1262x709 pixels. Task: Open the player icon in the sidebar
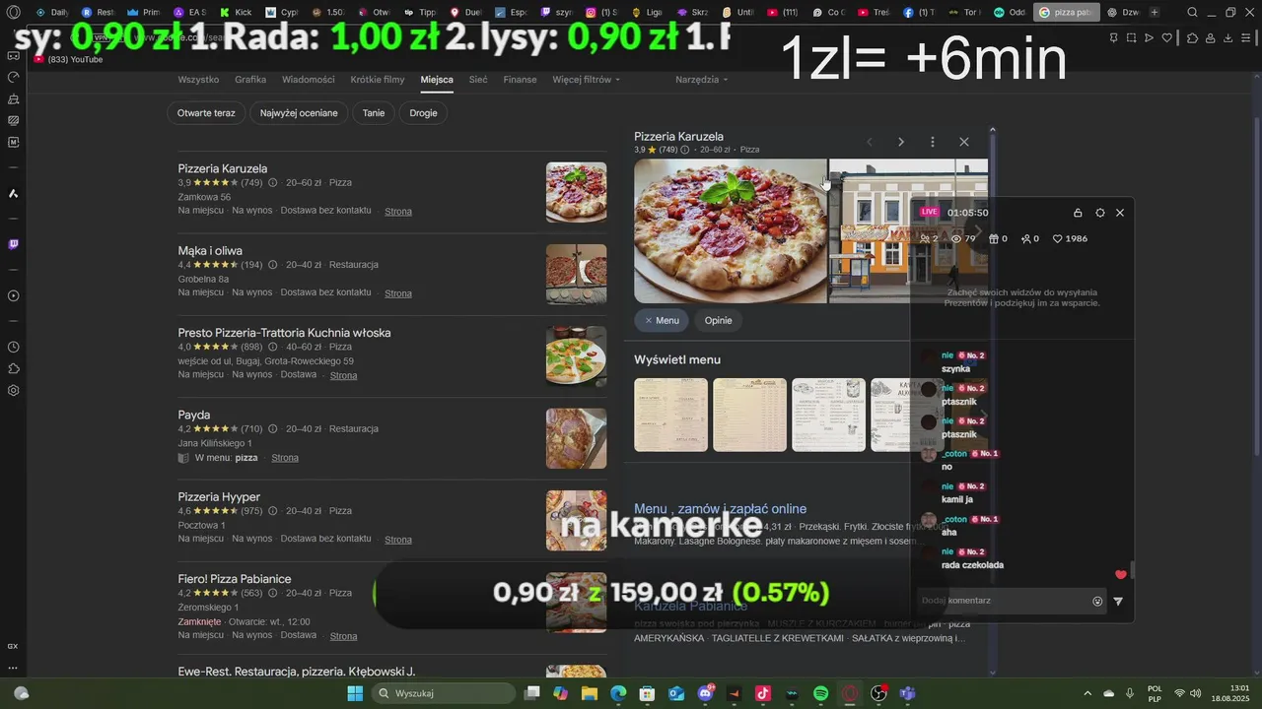14,295
